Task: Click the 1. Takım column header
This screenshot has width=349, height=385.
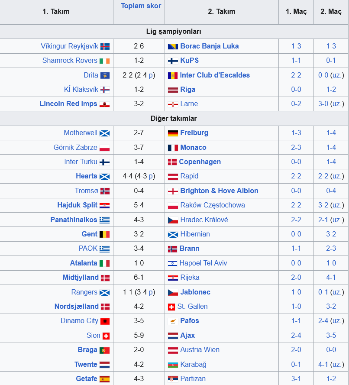Action: [56, 12]
